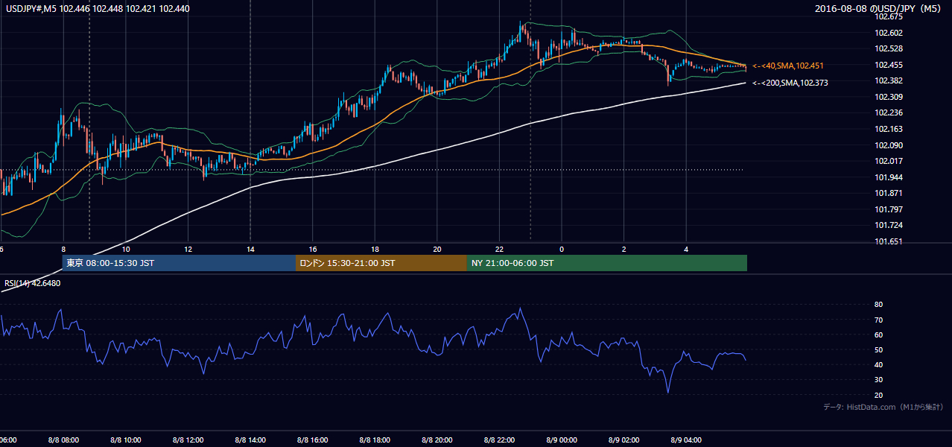
Task: Open the データ: HistData.com source credit
Action: (883, 407)
